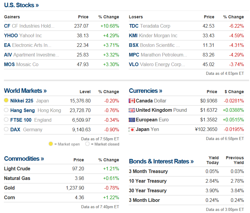This screenshot has height=213, width=250.
Task: Select the European Euro currency name
Action: tap(152, 120)
